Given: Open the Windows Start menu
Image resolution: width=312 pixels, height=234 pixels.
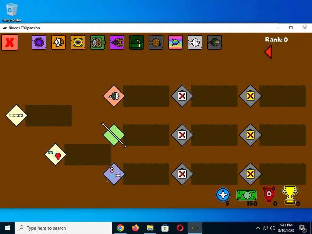Looking at the screenshot, I should (7, 228).
